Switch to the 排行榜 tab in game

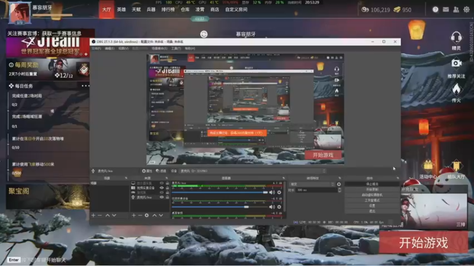(168, 9)
